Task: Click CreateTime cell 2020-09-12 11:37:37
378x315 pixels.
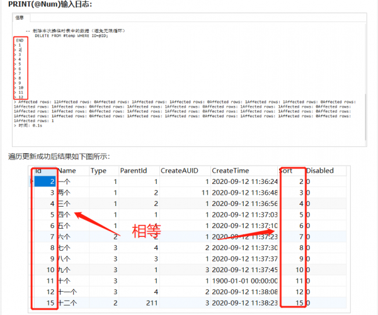Action: click(x=244, y=258)
